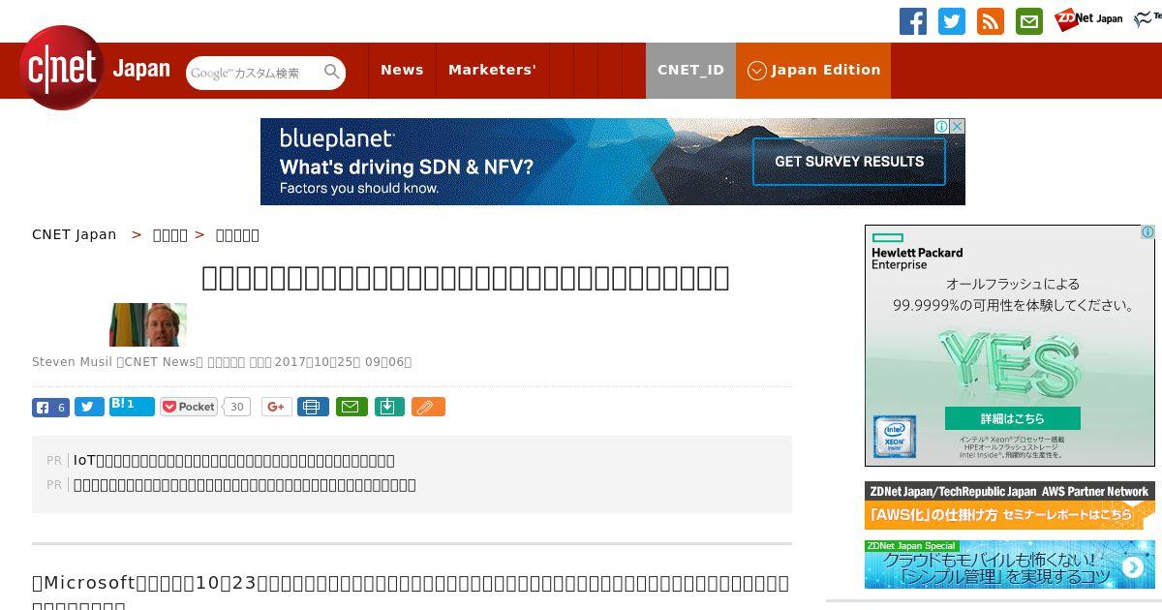Share article on Facebook button with count 6
Screen dimensions: 1162x610
pos(50,407)
